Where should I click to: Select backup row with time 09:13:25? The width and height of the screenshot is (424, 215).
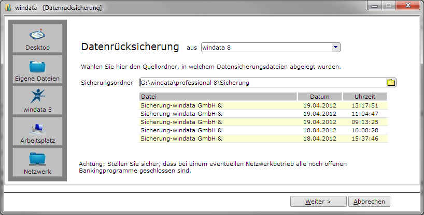coord(263,122)
